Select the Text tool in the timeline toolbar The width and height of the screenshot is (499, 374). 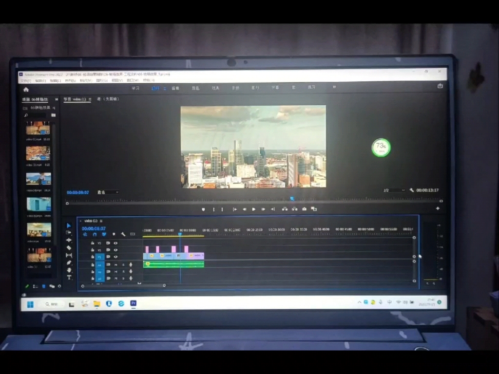[x=70, y=278]
